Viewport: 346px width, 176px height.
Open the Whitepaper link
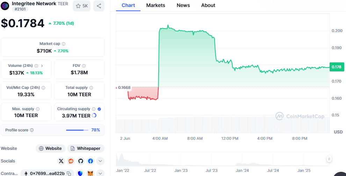pyautogui.click(x=86, y=148)
